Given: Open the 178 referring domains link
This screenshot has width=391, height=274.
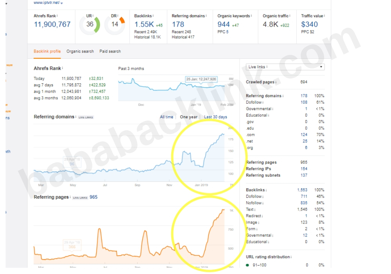Looking at the screenshot, I should click(x=178, y=24).
